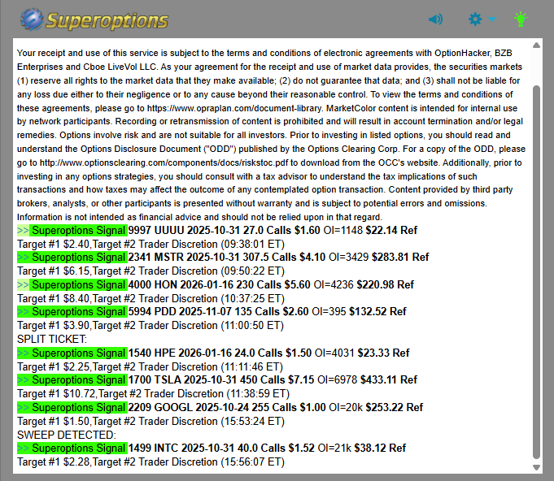Click the HON 230 Calls signal entry
Screen dimensions: 554x481
click(x=271, y=284)
